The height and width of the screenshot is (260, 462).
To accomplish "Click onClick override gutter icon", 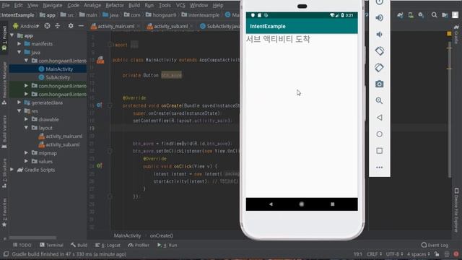I will (x=100, y=165).
